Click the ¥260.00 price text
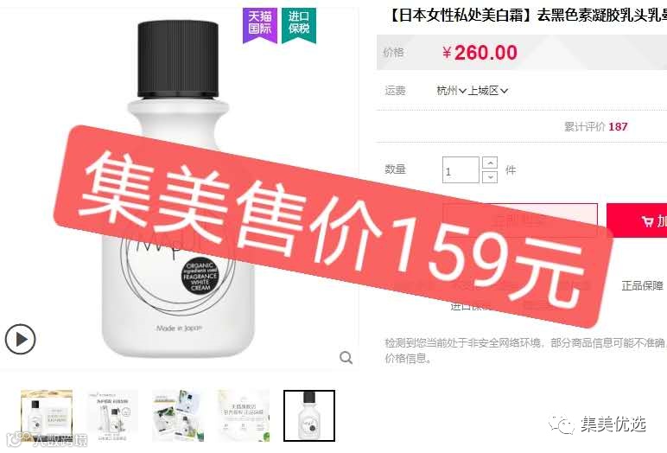Screen dimensions: 667x453 pos(480,53)
